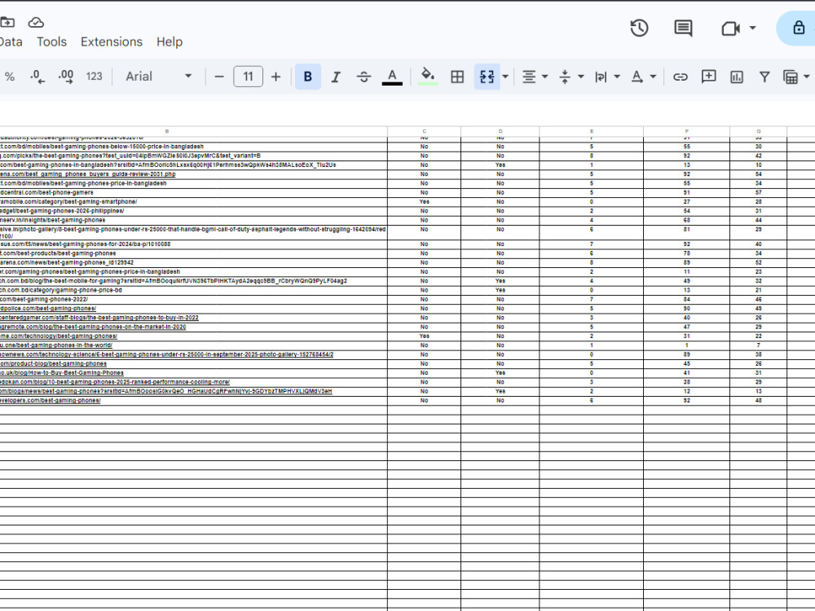Select column D header

(500, 131)
